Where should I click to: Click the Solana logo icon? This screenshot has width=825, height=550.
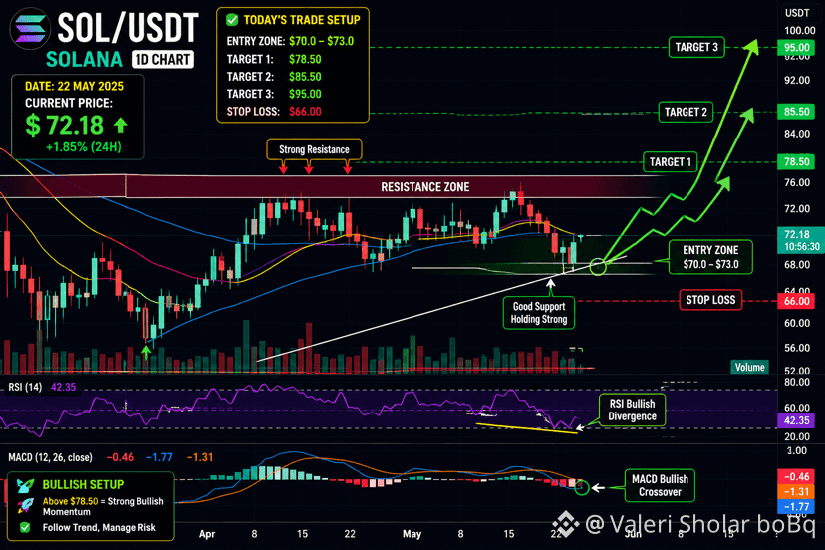30,29
